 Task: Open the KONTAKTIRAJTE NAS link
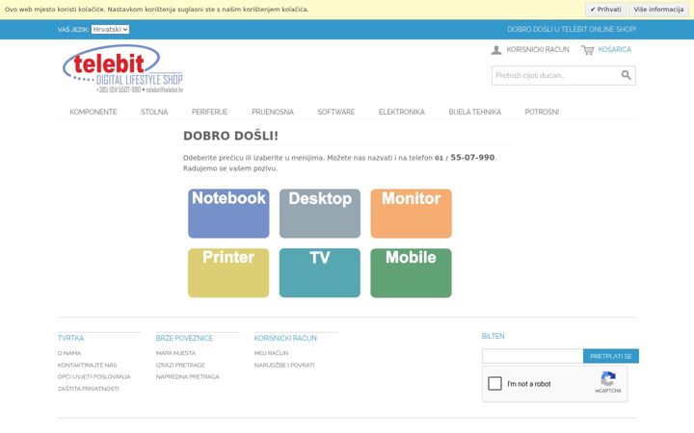pyautogui.click(x=87, y=365)
